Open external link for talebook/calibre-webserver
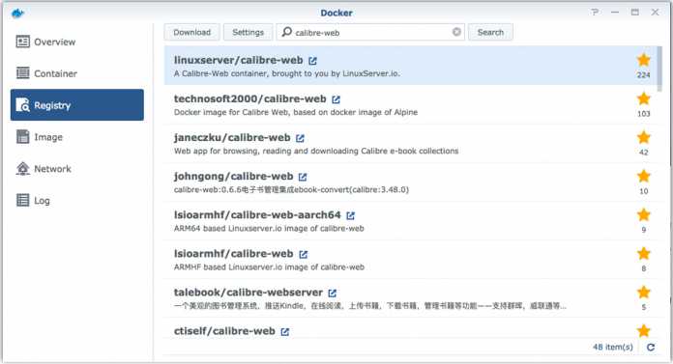 [x=333, y=293]
